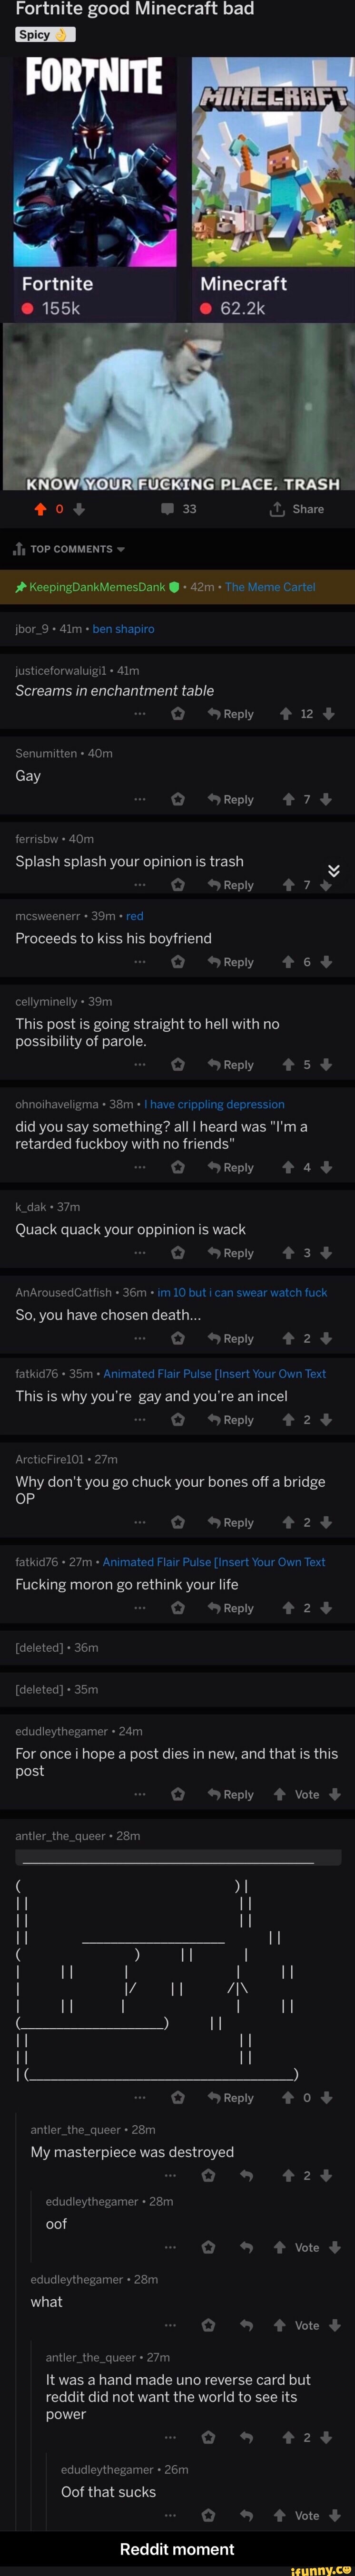Expand the first deleted comment
355x2576 pixels.
(x=57, y=1647)
